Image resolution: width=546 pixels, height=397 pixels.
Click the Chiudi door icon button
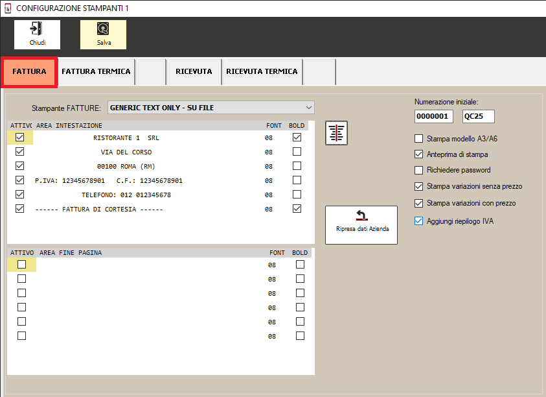[x=38, y=34]
